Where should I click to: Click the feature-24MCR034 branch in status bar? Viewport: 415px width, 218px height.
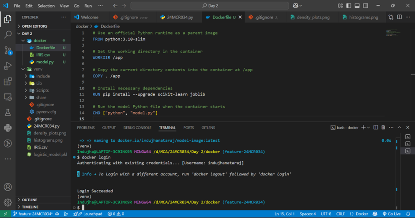click(x=33, y=214)
